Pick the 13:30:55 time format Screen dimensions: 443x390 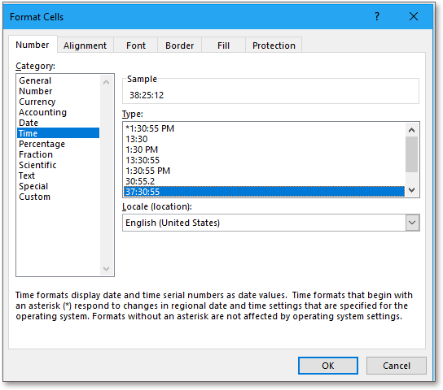click(143, 160)
